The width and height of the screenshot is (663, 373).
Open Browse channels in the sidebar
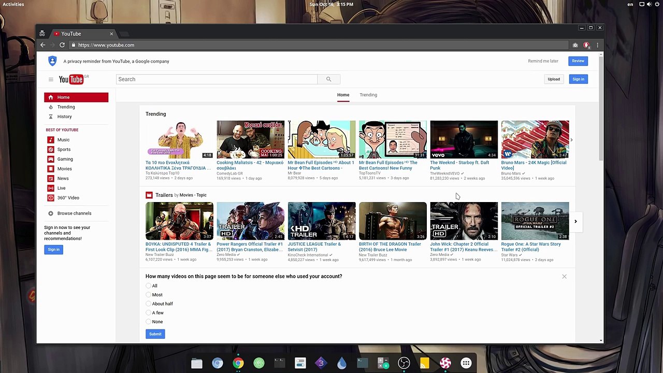(x=74, y=213)
